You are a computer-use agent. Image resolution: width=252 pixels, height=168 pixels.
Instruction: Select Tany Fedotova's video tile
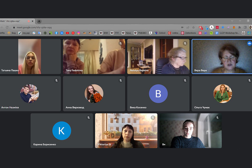pos(94,57)
